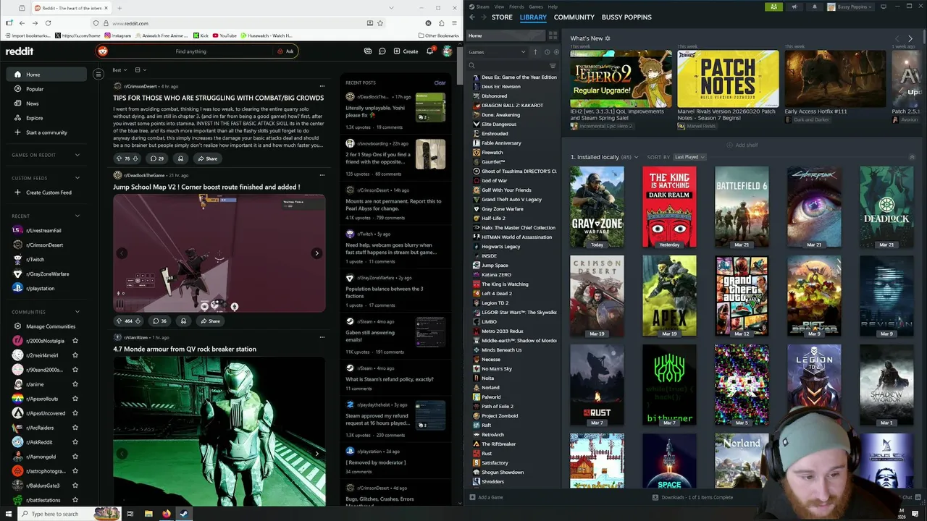The image size is (927, 521).
Task: Show next What's New items arrow
Action: 910,38
